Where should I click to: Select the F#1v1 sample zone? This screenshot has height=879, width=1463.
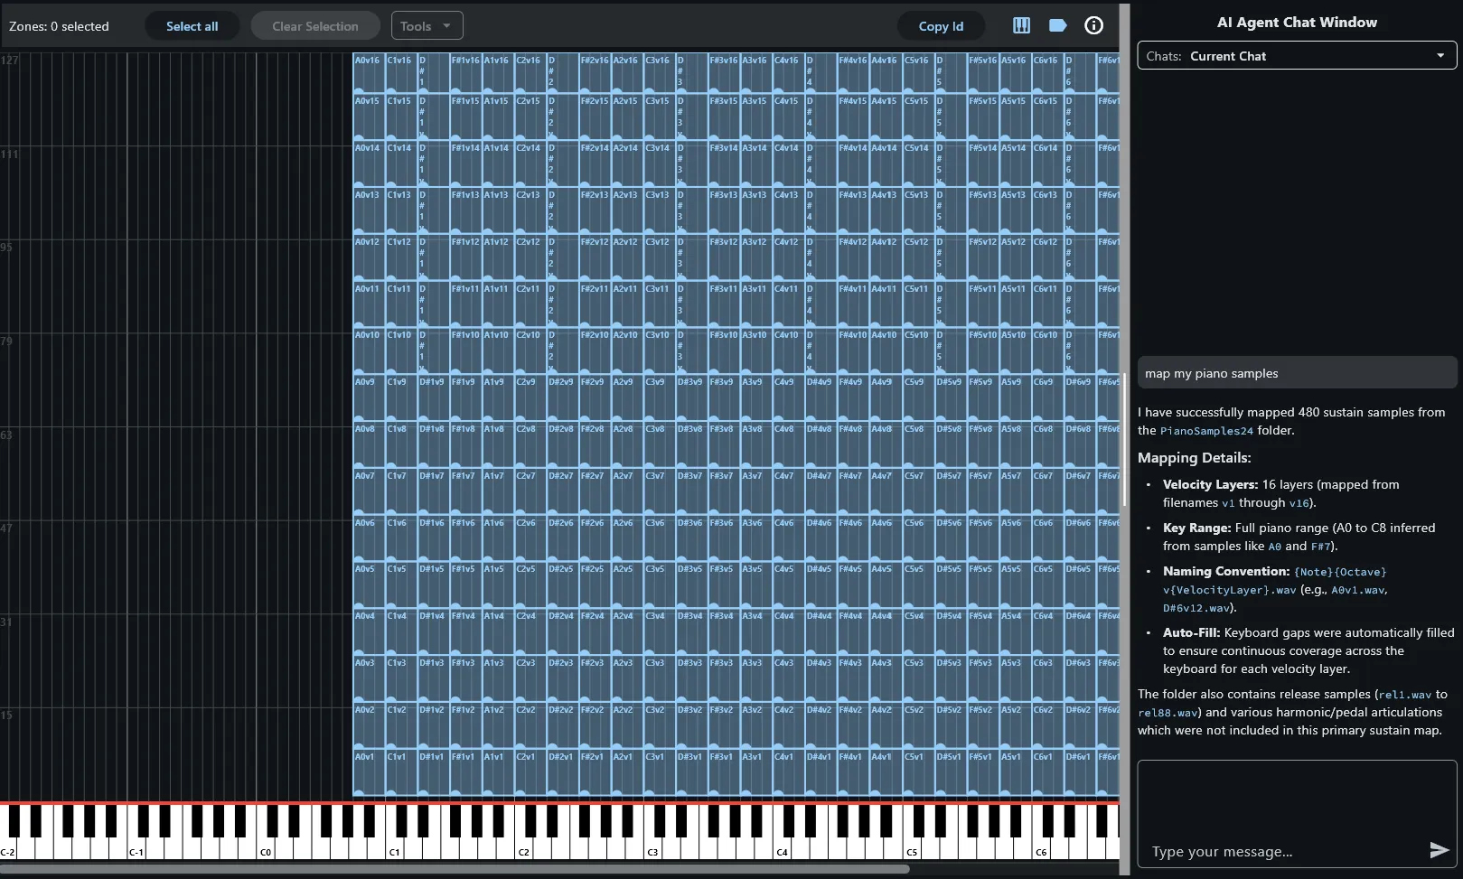(465, 773)
